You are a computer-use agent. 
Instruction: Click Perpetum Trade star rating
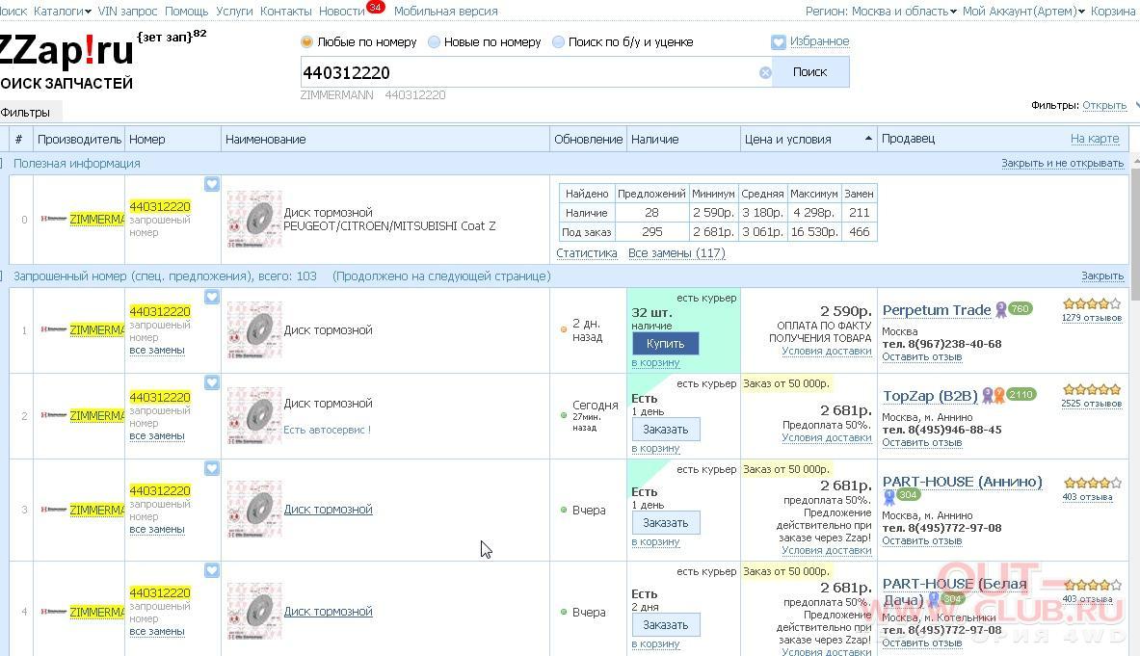(x=1091, y=303)
